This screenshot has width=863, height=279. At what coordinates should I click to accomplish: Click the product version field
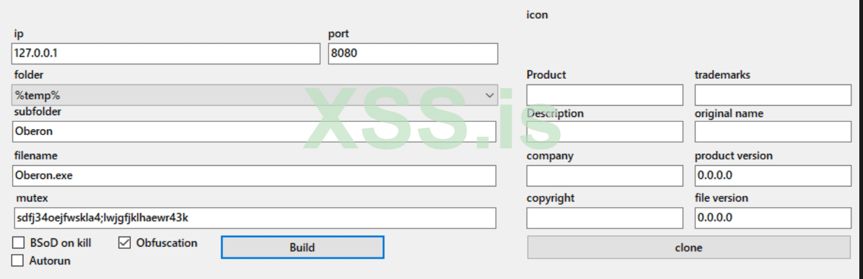[x=773, y=176]
